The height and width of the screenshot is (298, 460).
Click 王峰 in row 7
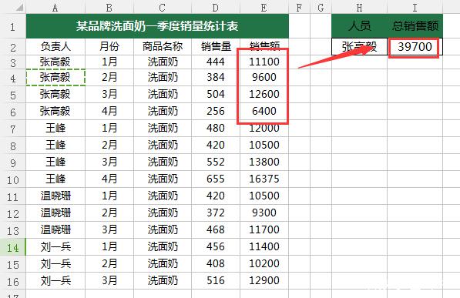tap(55, 128)
